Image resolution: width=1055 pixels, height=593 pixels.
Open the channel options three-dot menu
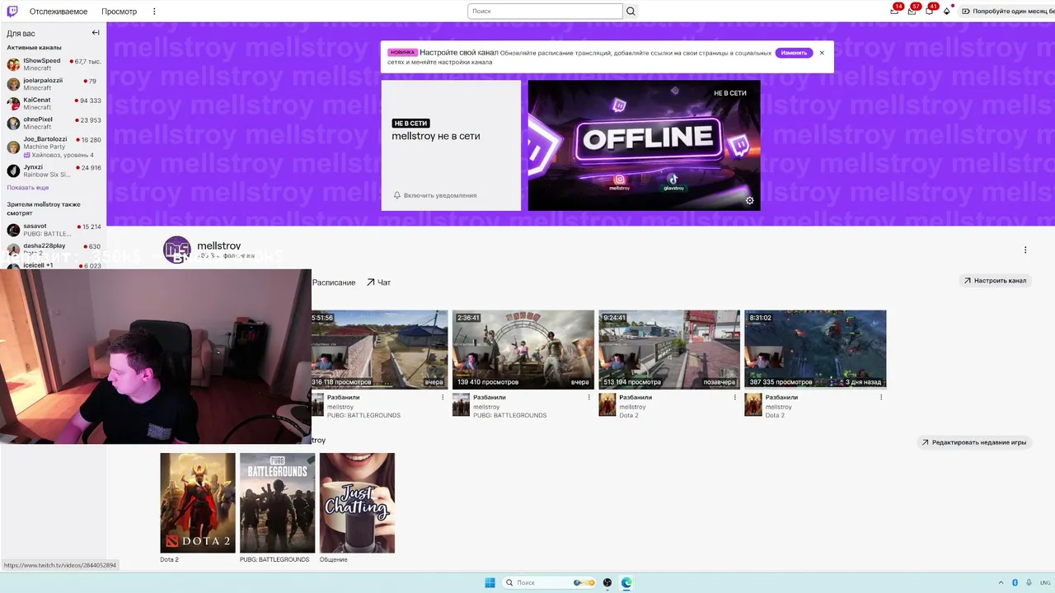coord(1025,250)
